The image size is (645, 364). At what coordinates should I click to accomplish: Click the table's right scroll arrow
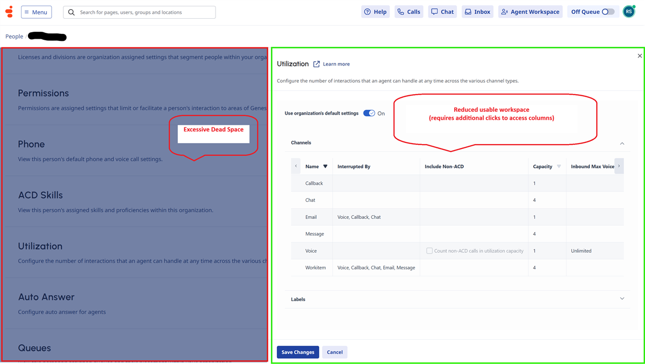click(x=619, y=166)
